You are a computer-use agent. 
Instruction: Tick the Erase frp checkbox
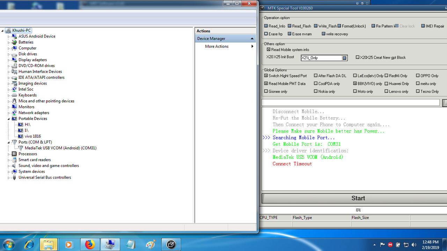pos(266,34)
